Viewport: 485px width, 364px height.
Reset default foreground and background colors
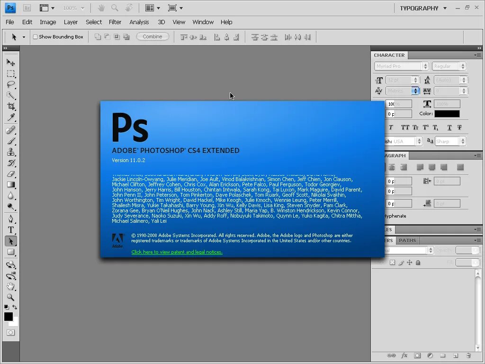7,307
